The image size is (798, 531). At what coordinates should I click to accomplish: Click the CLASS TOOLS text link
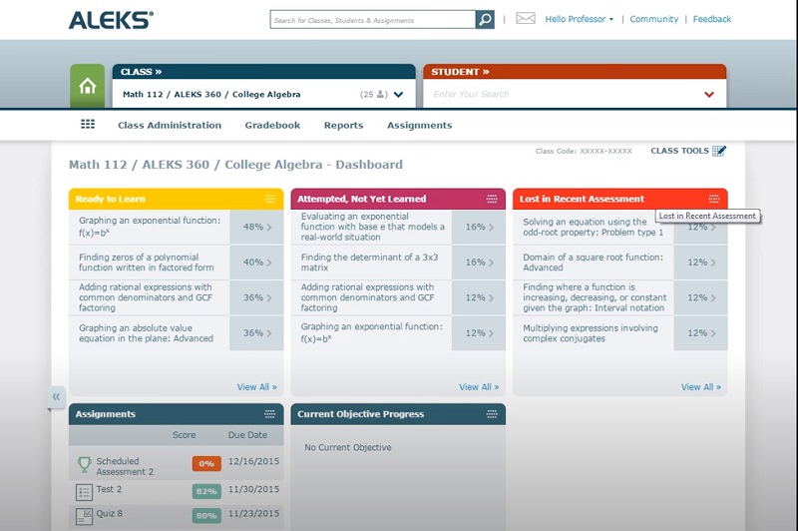click(679, 151)
